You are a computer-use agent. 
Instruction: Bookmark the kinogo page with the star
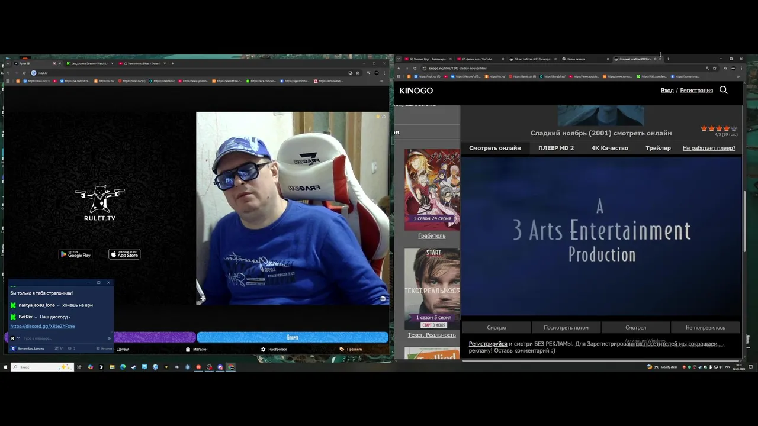[x=714, y=68]
